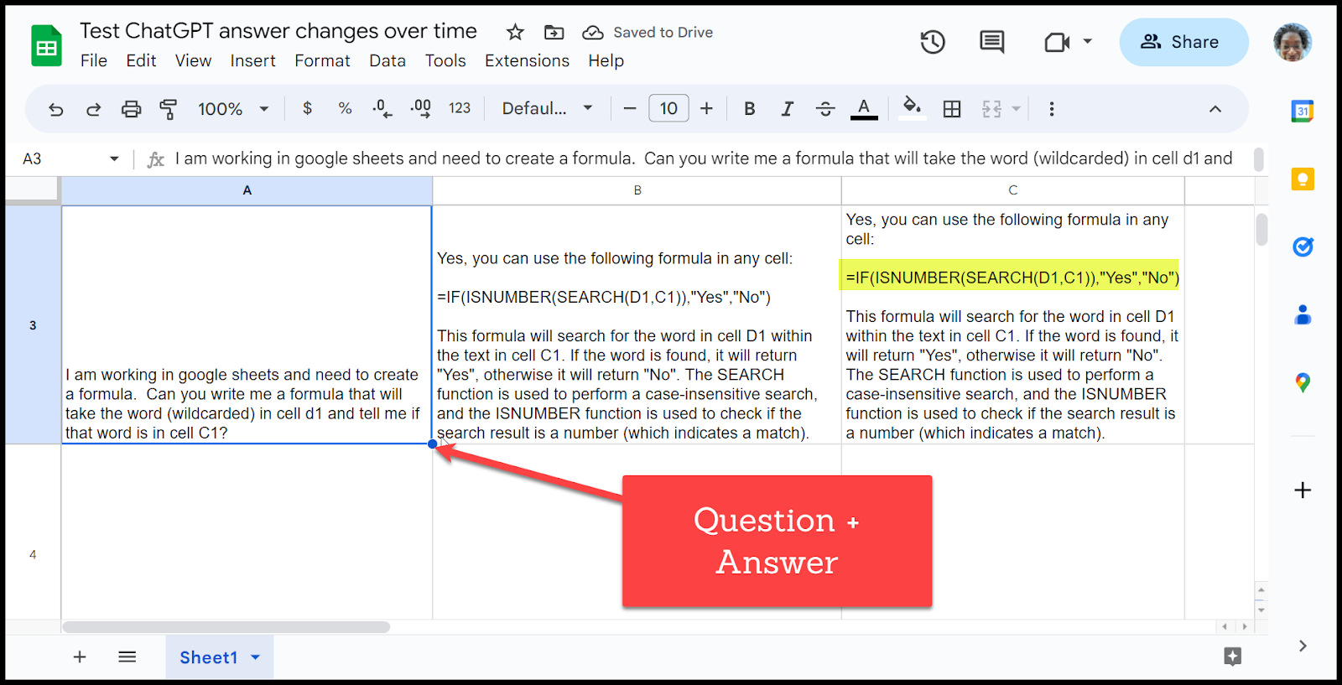1342x685 pixels.
Task: Open the Extensions menu
Action: pyautogui.click(x=527, y=61)
